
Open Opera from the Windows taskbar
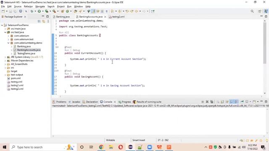(x=121, y=147)
